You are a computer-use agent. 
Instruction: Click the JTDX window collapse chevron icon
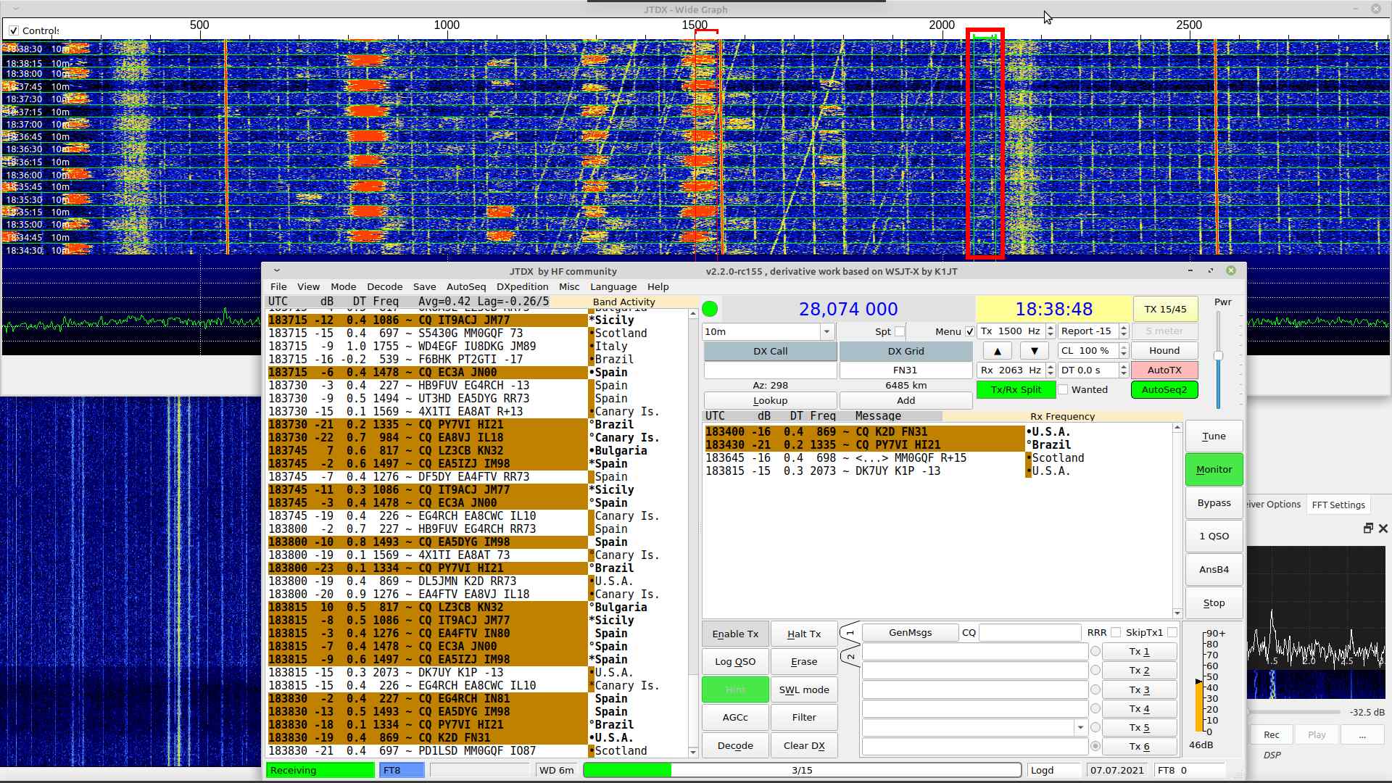[276, 271]
